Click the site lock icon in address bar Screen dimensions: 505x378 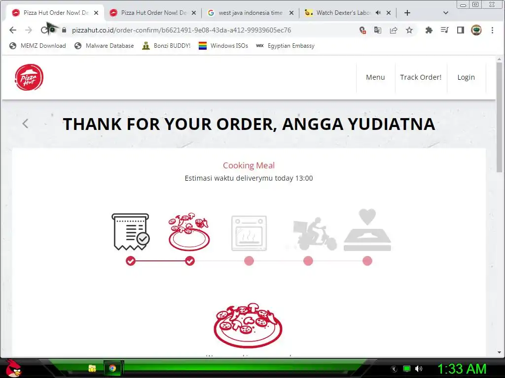pos(64,30)
